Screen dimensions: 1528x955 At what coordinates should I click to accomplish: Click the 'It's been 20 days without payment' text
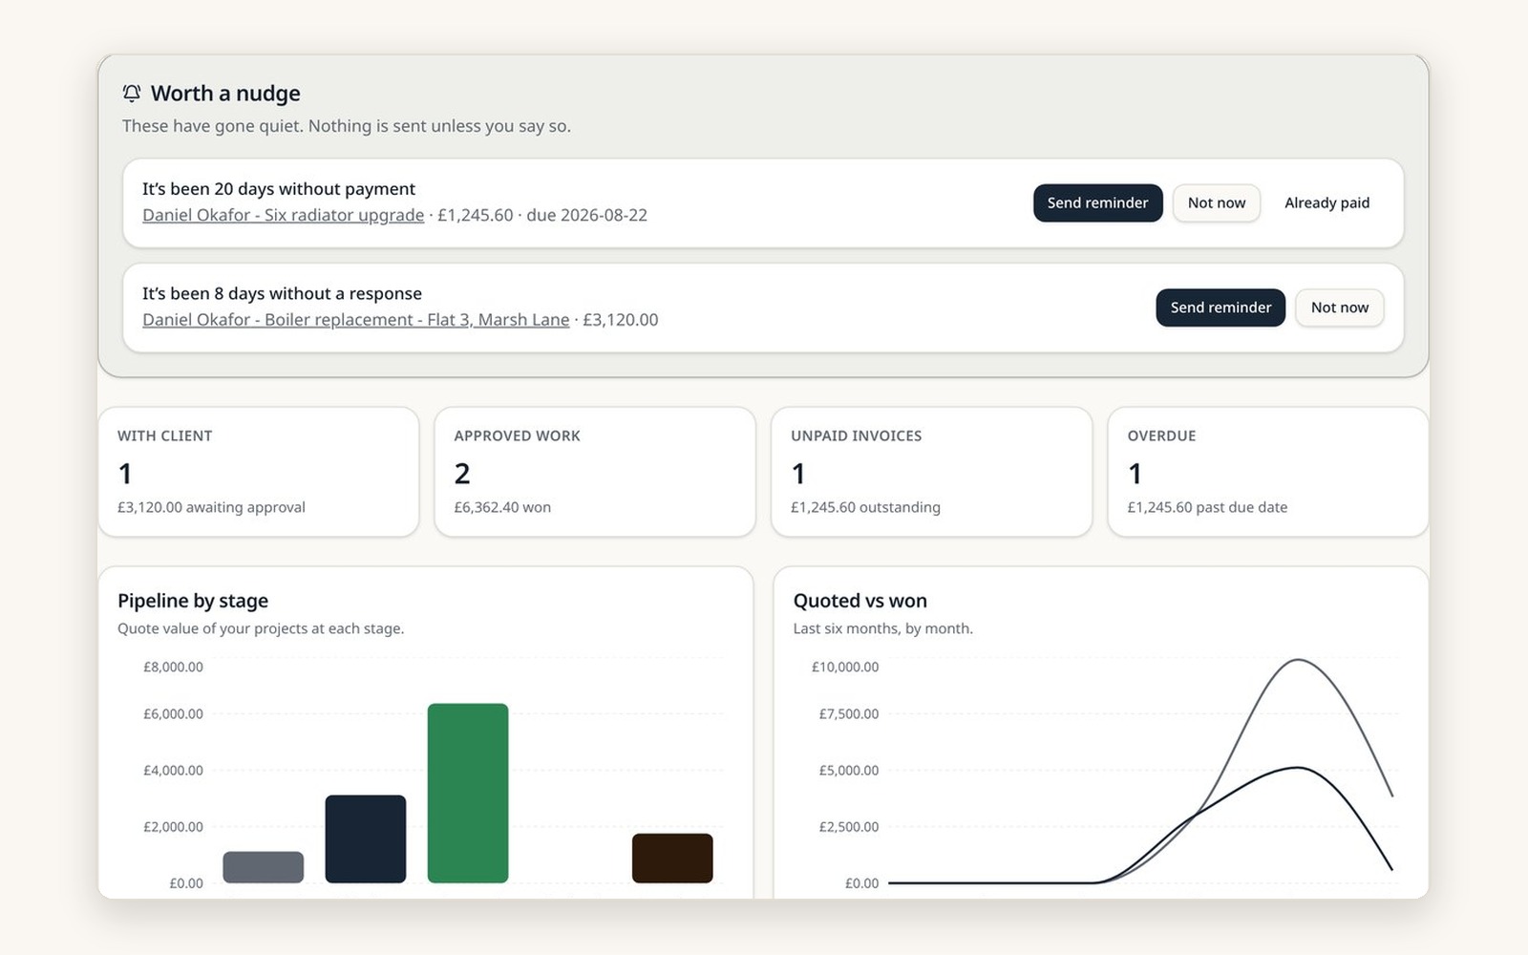[x=279, y=189]
